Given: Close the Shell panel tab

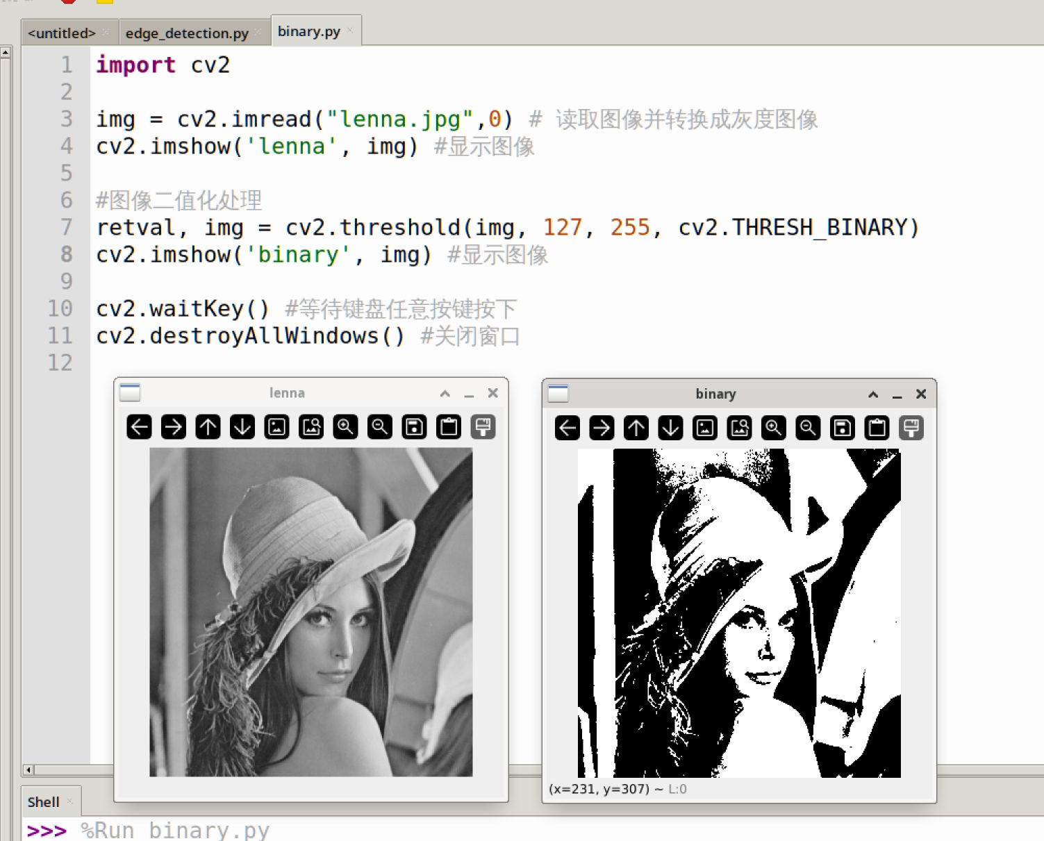Looking at the screenshot, I should pyautogui.click(x=69, y=801).
